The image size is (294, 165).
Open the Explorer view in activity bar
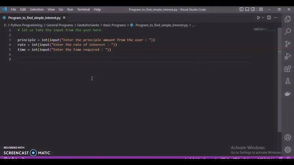[x=288, y=19]
